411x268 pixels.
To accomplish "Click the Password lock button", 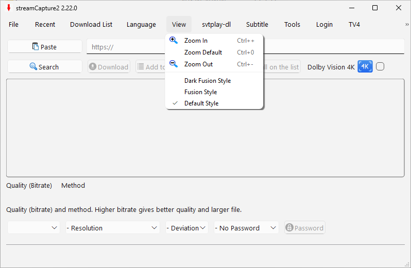I will 305,228.
